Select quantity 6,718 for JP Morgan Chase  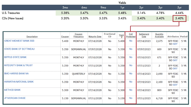[159, 98]
